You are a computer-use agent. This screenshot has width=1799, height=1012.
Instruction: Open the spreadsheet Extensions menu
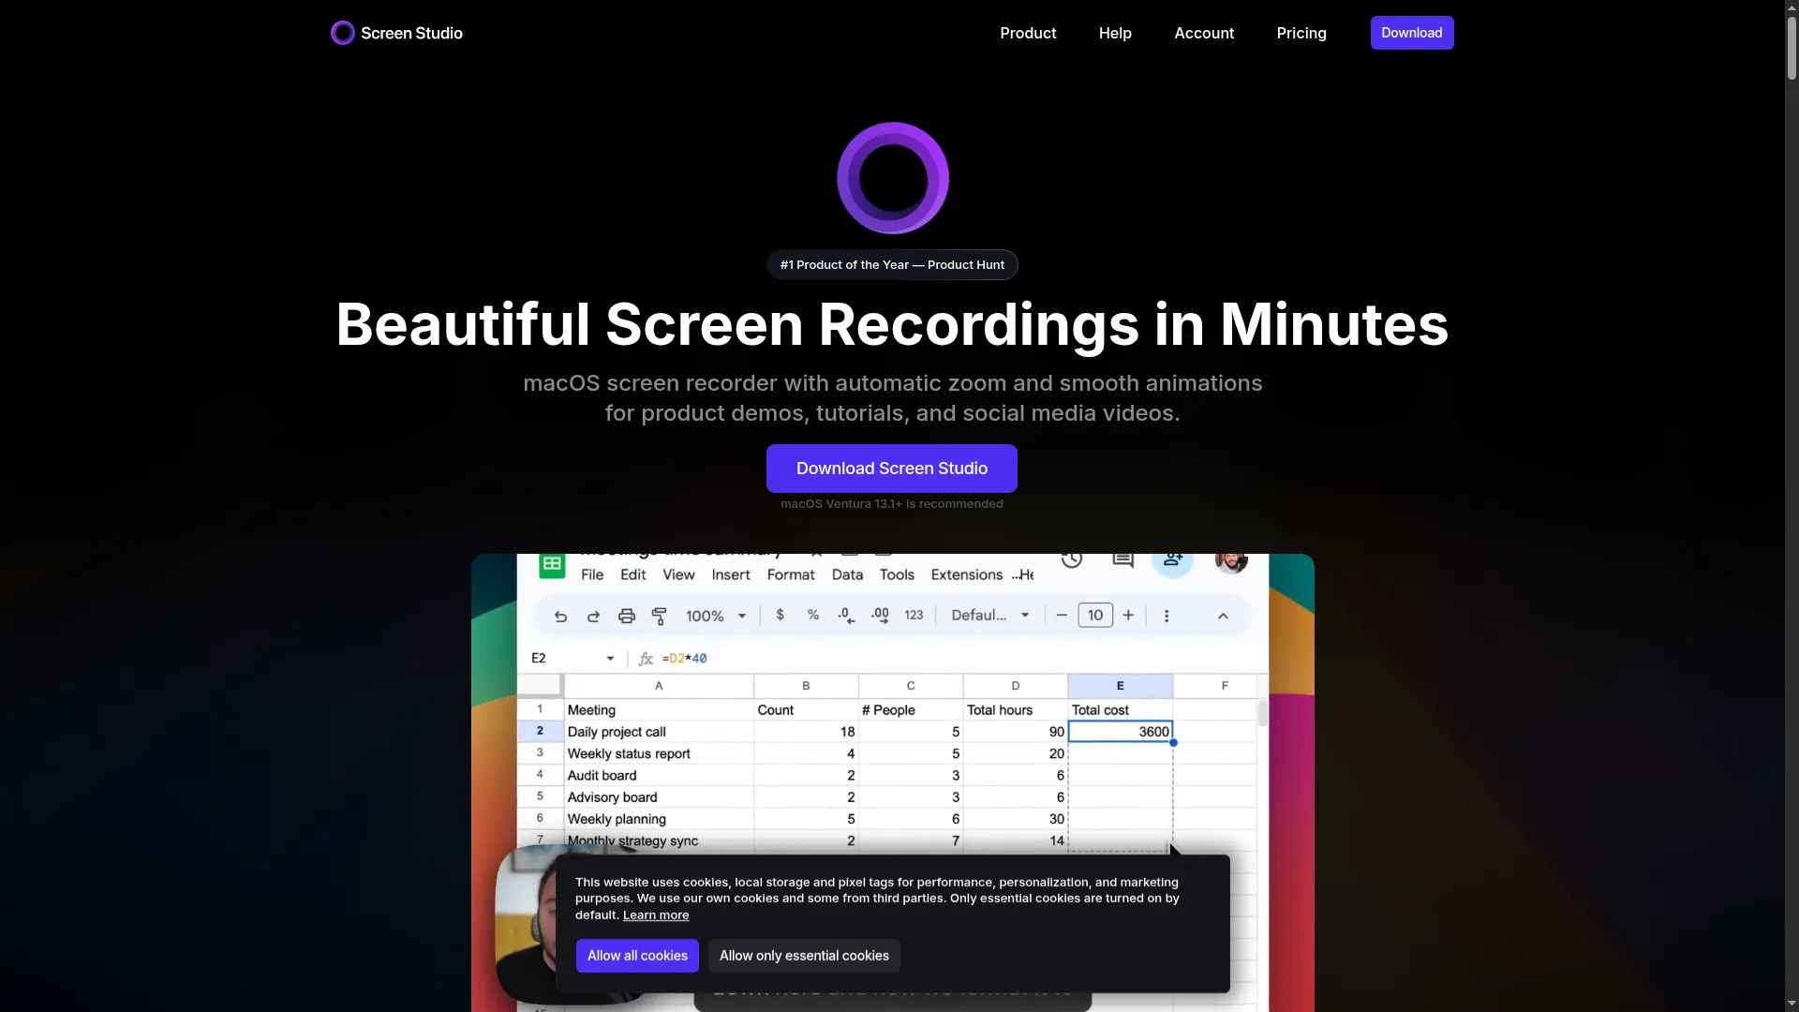967,574
